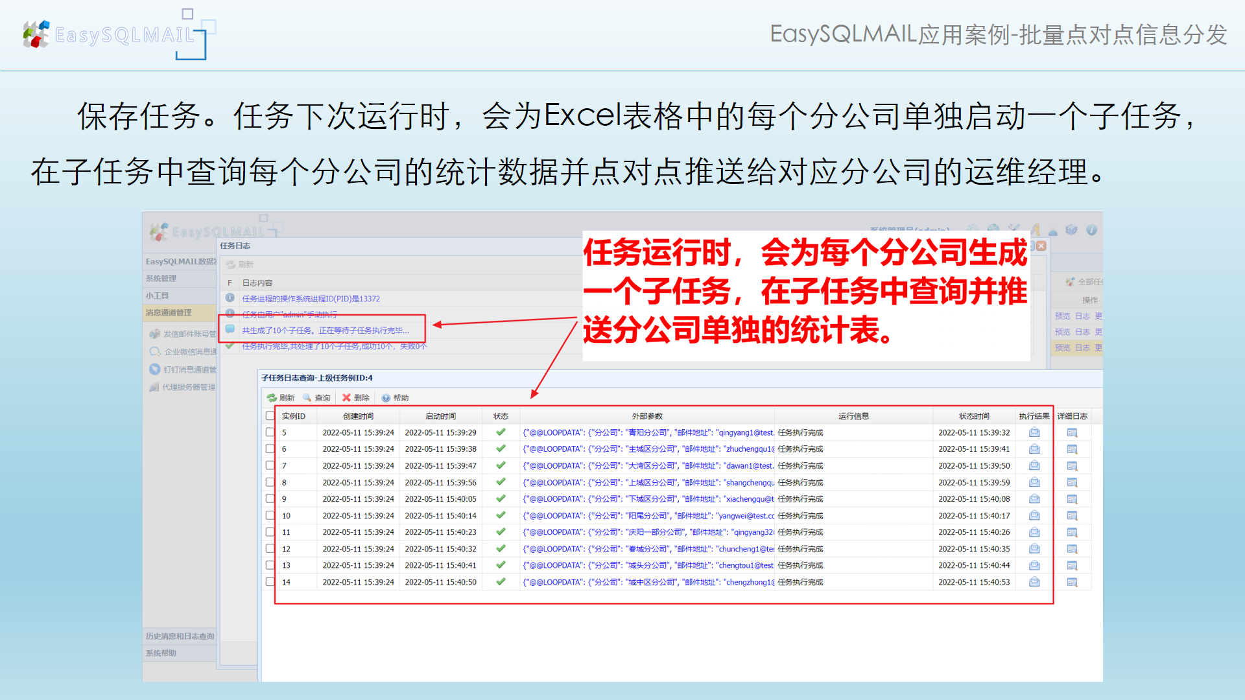View detailed log icon for instance 9

coord(1072,499)
